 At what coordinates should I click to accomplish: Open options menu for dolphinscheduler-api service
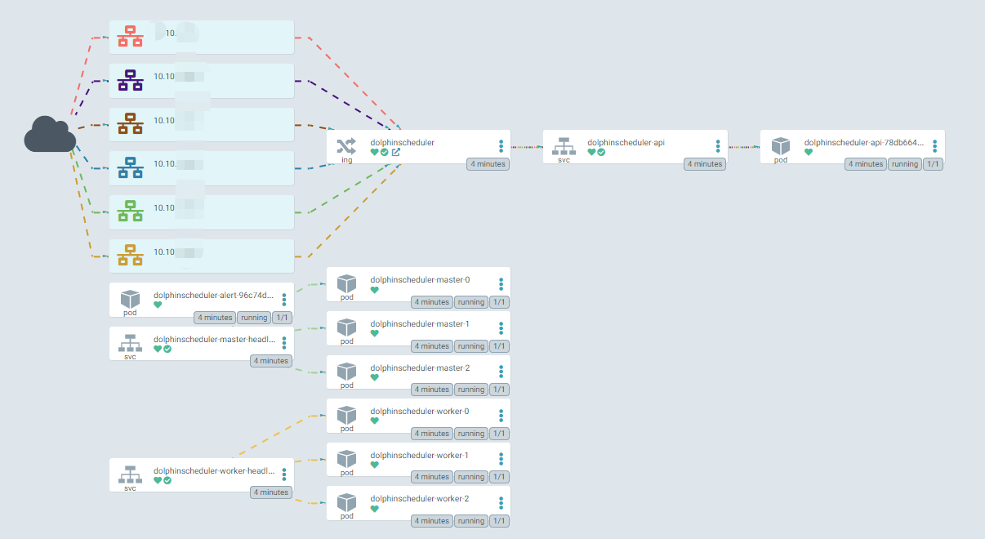point(718,146)
